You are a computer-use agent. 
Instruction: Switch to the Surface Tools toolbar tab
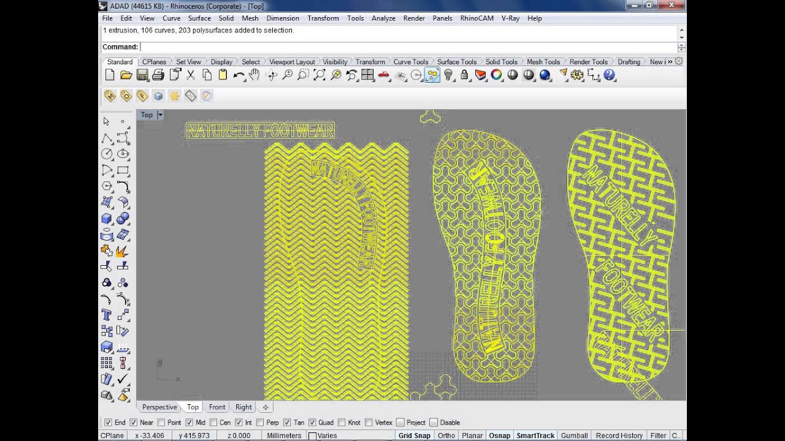tap(457, 62)
